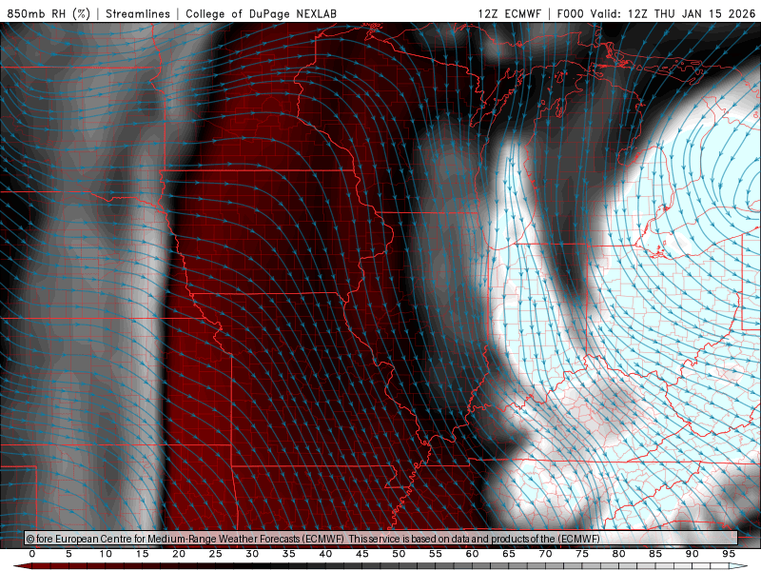
Task: Click the '12Z ECMWF' model run label
Action: (x=509, y=13)
